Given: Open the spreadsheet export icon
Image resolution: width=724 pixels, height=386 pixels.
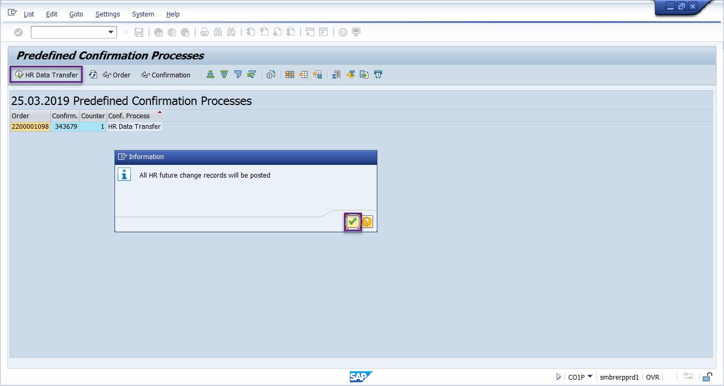Looking at the screenshot, I should pyautogui.click(x=336, y=75).
